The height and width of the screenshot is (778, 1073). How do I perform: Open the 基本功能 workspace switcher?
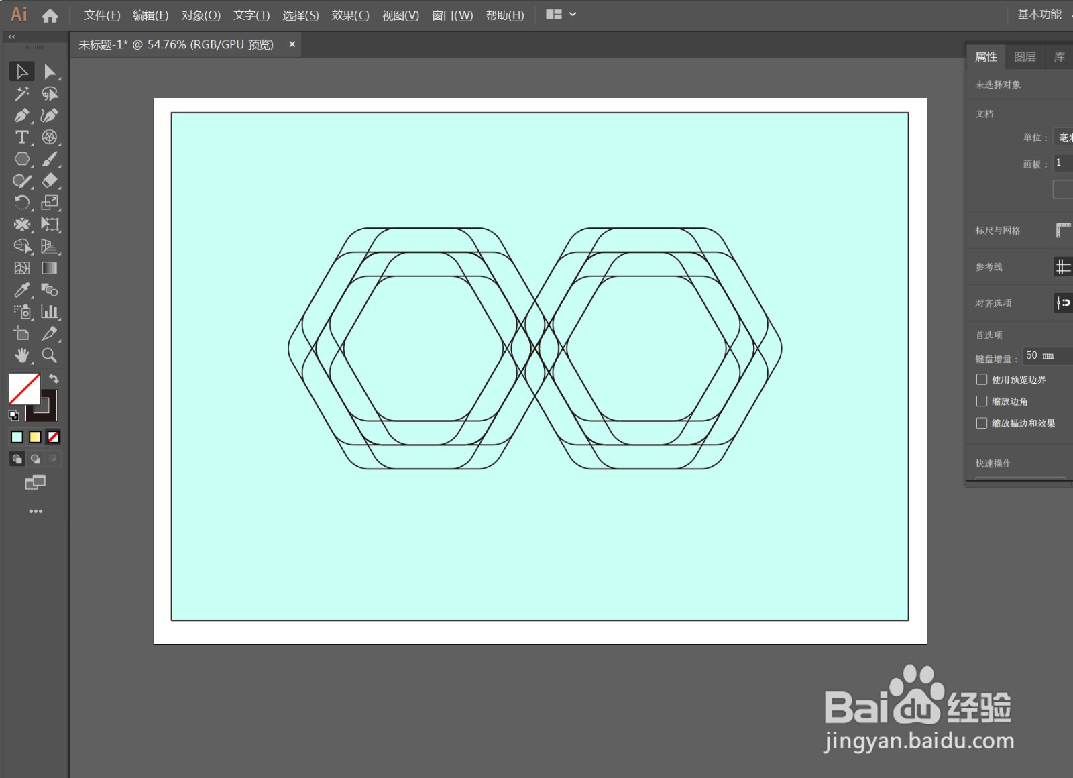tap(1039, 15)
